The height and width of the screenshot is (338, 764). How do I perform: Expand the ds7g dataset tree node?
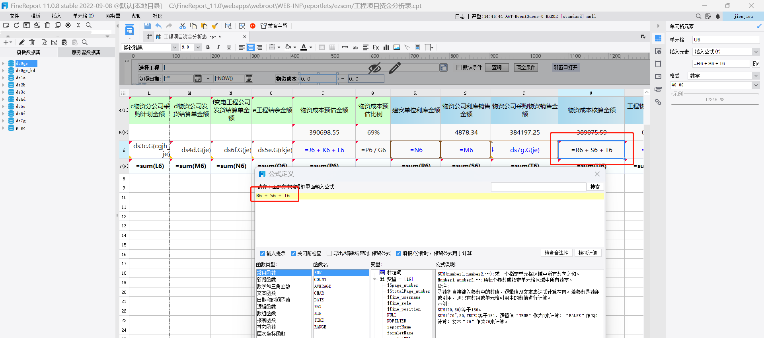pos(3,121)
